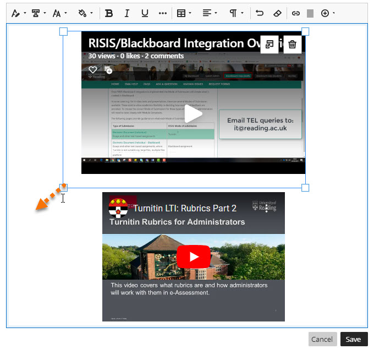Show more formatting options ellipsis

(x=163, y=13)
